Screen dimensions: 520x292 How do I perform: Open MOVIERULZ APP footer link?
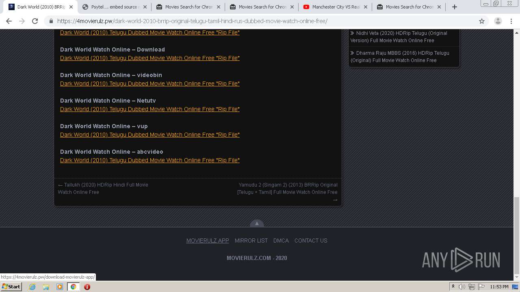pos(208,240)
